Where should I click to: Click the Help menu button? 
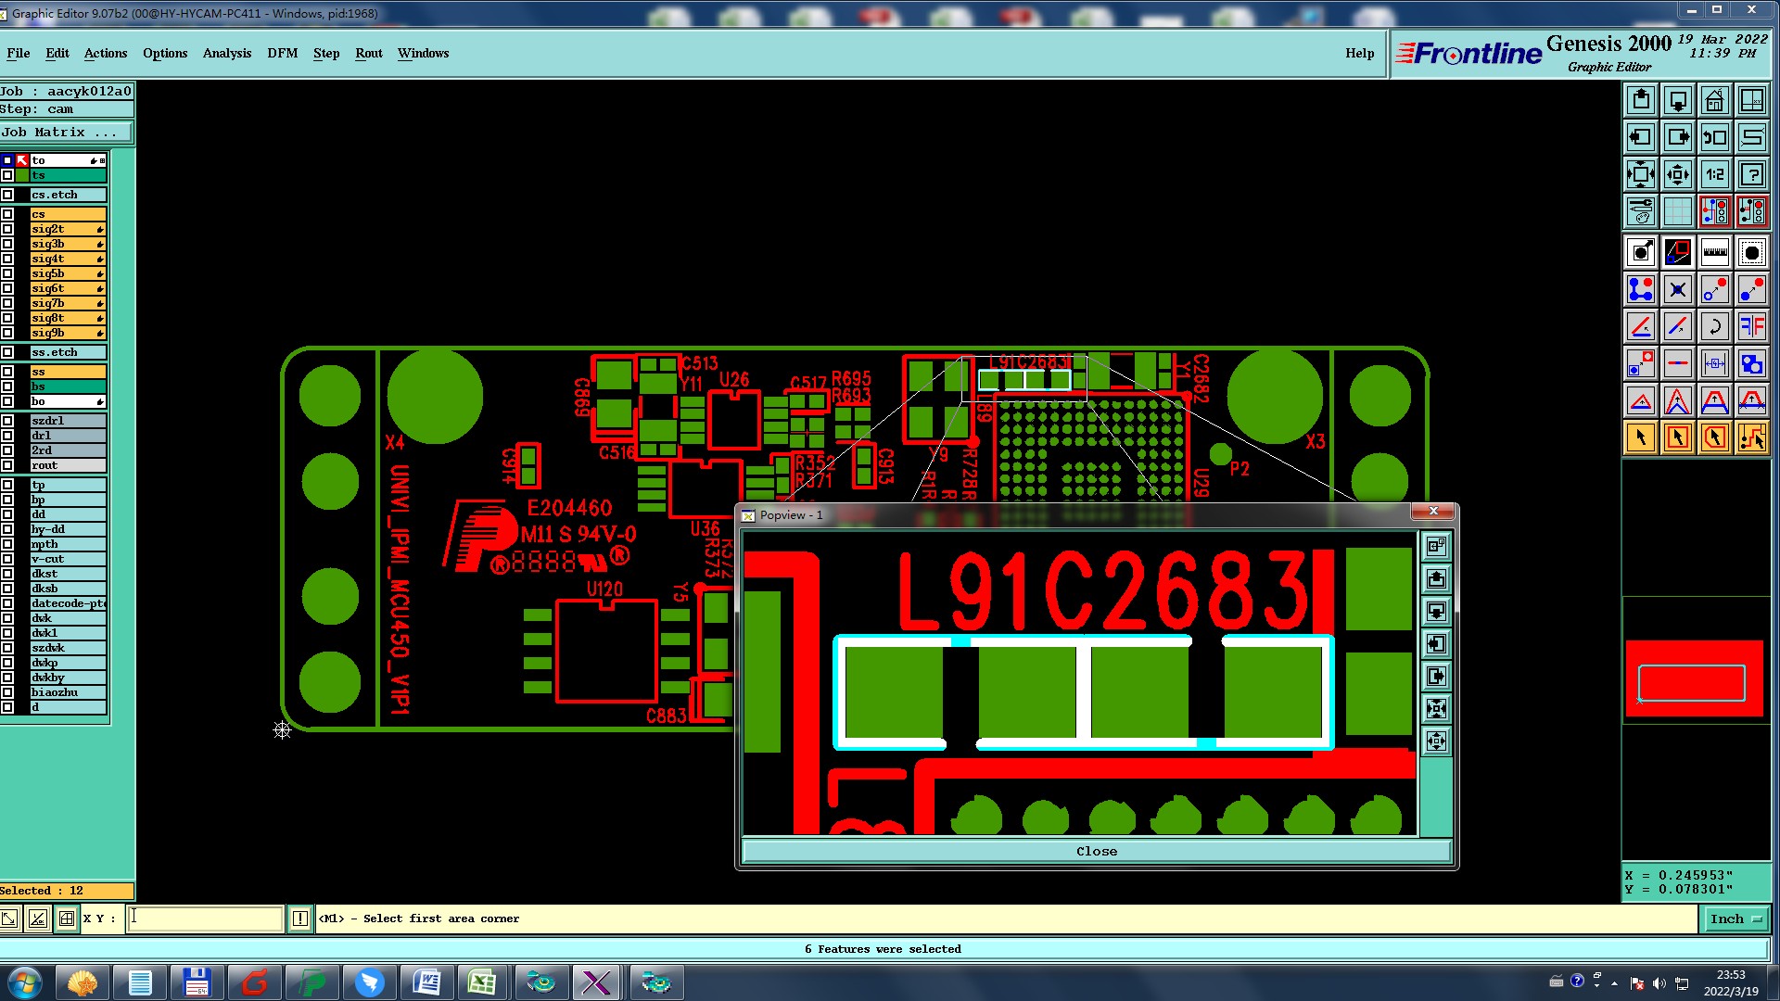tap(1359, 53)
